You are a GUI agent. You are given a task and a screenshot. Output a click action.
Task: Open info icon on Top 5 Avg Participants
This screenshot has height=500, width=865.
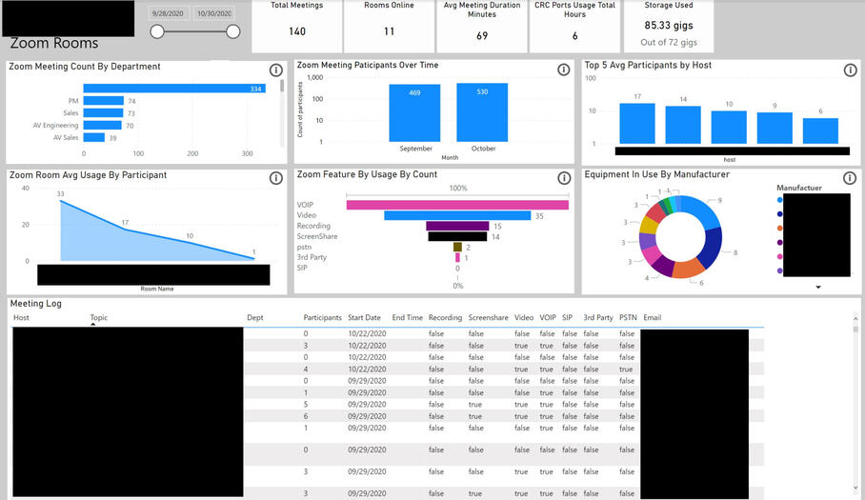coord(850,70)
